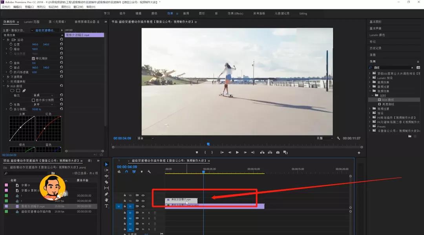This screenshot has width=424, height=235.
Task: Click the master curve control point
Action: pos(20,128)
